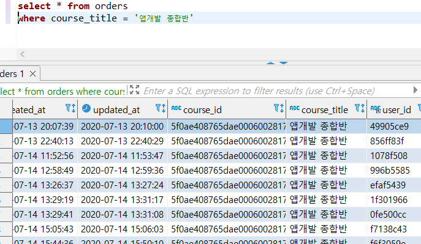The height and width of the screenshot is (244, 421).
Task: Select created_at cell 07-14 15:05:43
Action: click(45, 229)
